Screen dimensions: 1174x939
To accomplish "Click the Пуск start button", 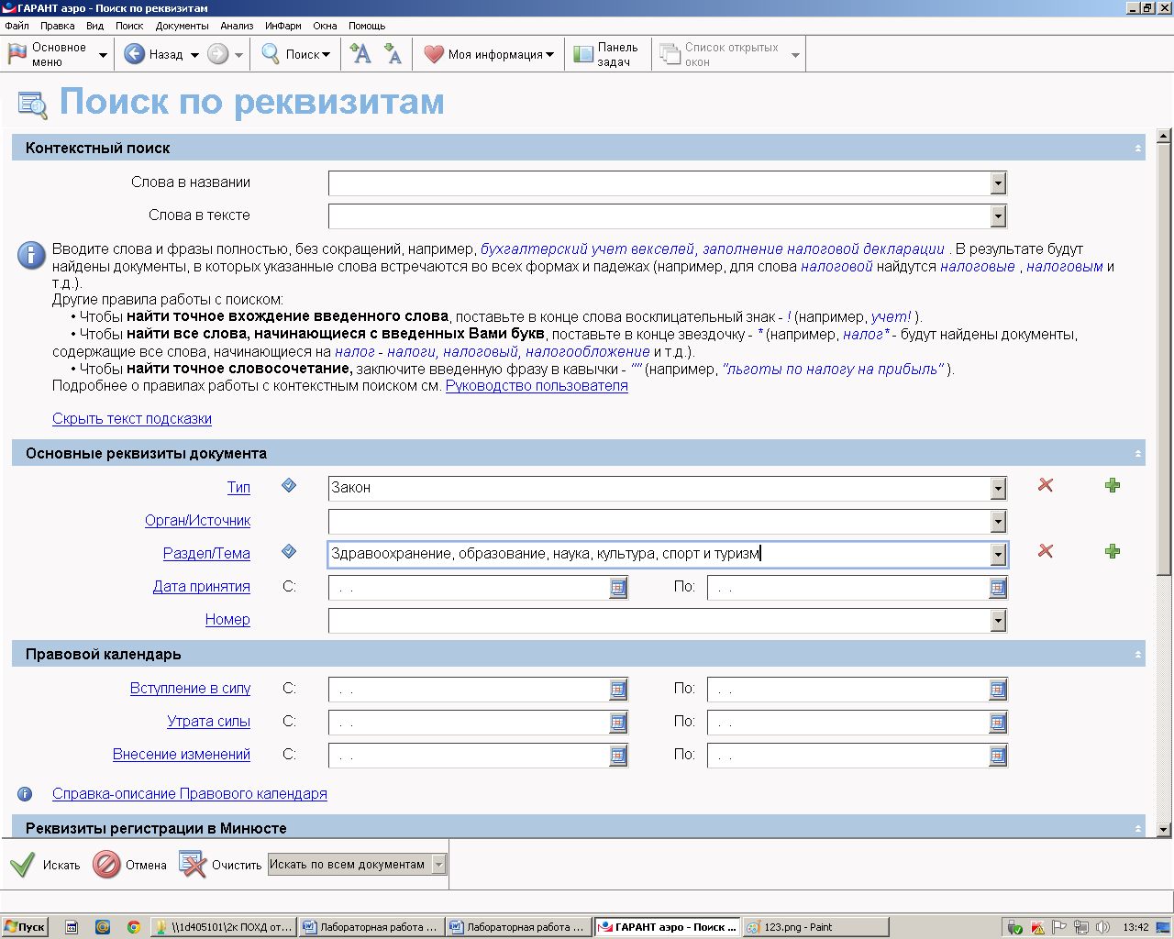I will (25, 927).
